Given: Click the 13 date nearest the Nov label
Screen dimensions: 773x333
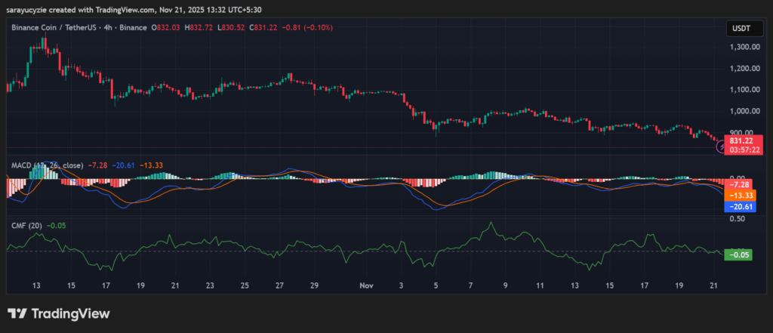Looking at the screenshot, I should click(574, 286).
